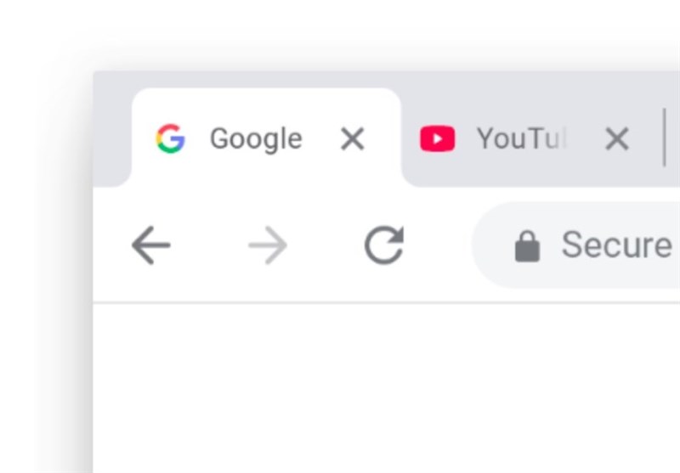Click the title bar strip above Google tab

pyautogui.click(x=263, y=79)
